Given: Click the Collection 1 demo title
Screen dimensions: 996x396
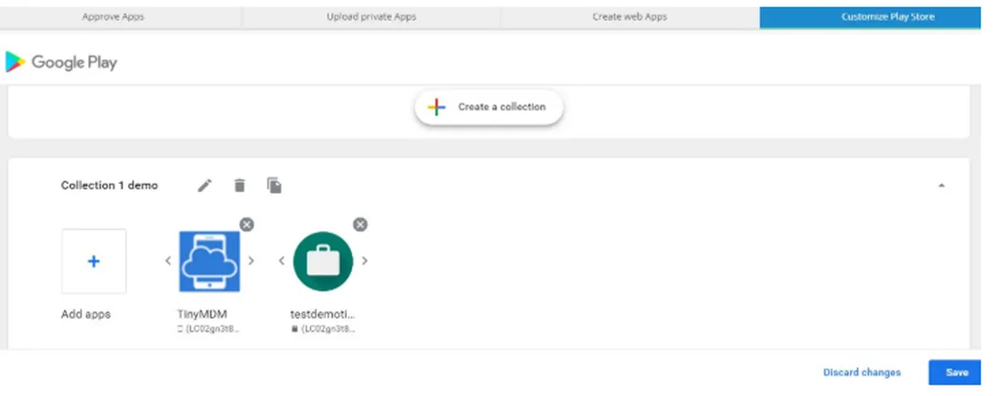Looking at the screenshot, I should click(x=110, y=186).
